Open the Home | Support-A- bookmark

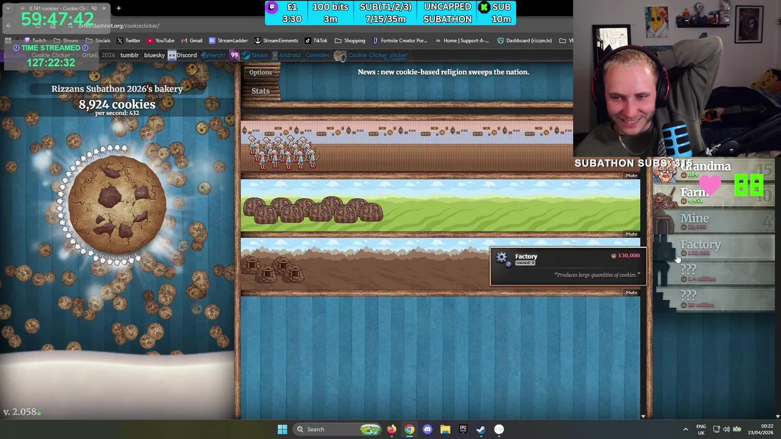point(462,41)
